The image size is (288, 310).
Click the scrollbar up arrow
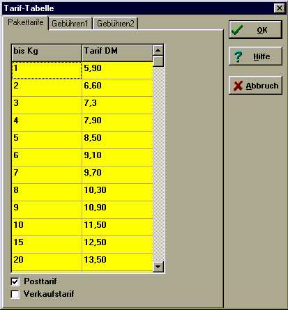point(158,50)
